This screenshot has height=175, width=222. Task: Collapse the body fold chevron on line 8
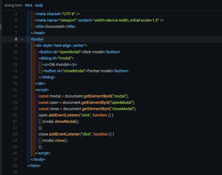coord(22,39)
